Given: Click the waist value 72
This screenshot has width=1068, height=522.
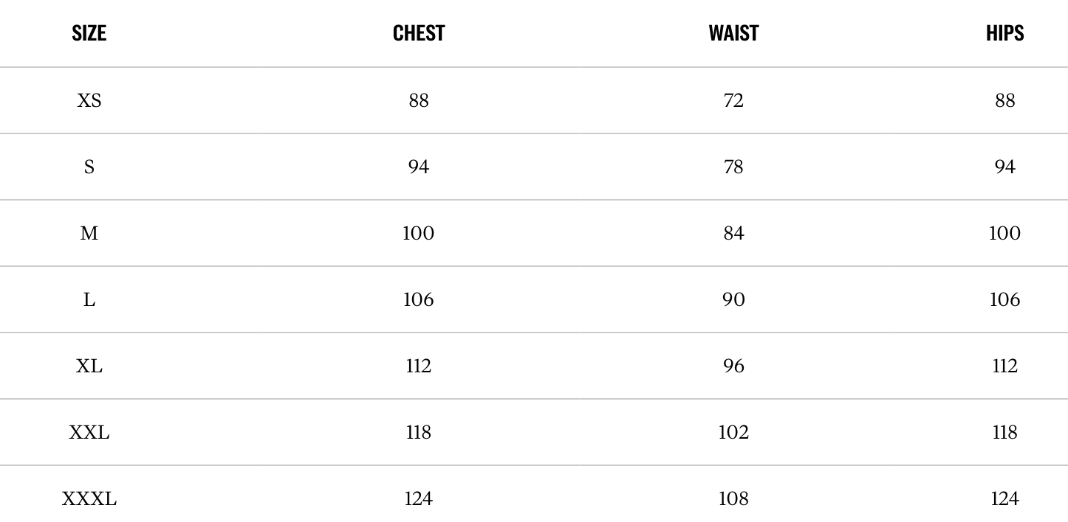Looking at the screenshot, I should (x=733, y=100).
